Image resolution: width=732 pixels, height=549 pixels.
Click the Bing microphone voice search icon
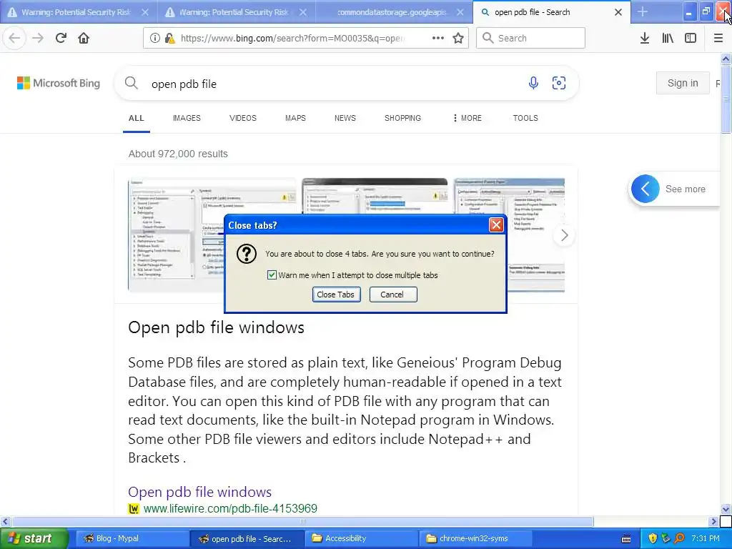(x=533, y=83)
